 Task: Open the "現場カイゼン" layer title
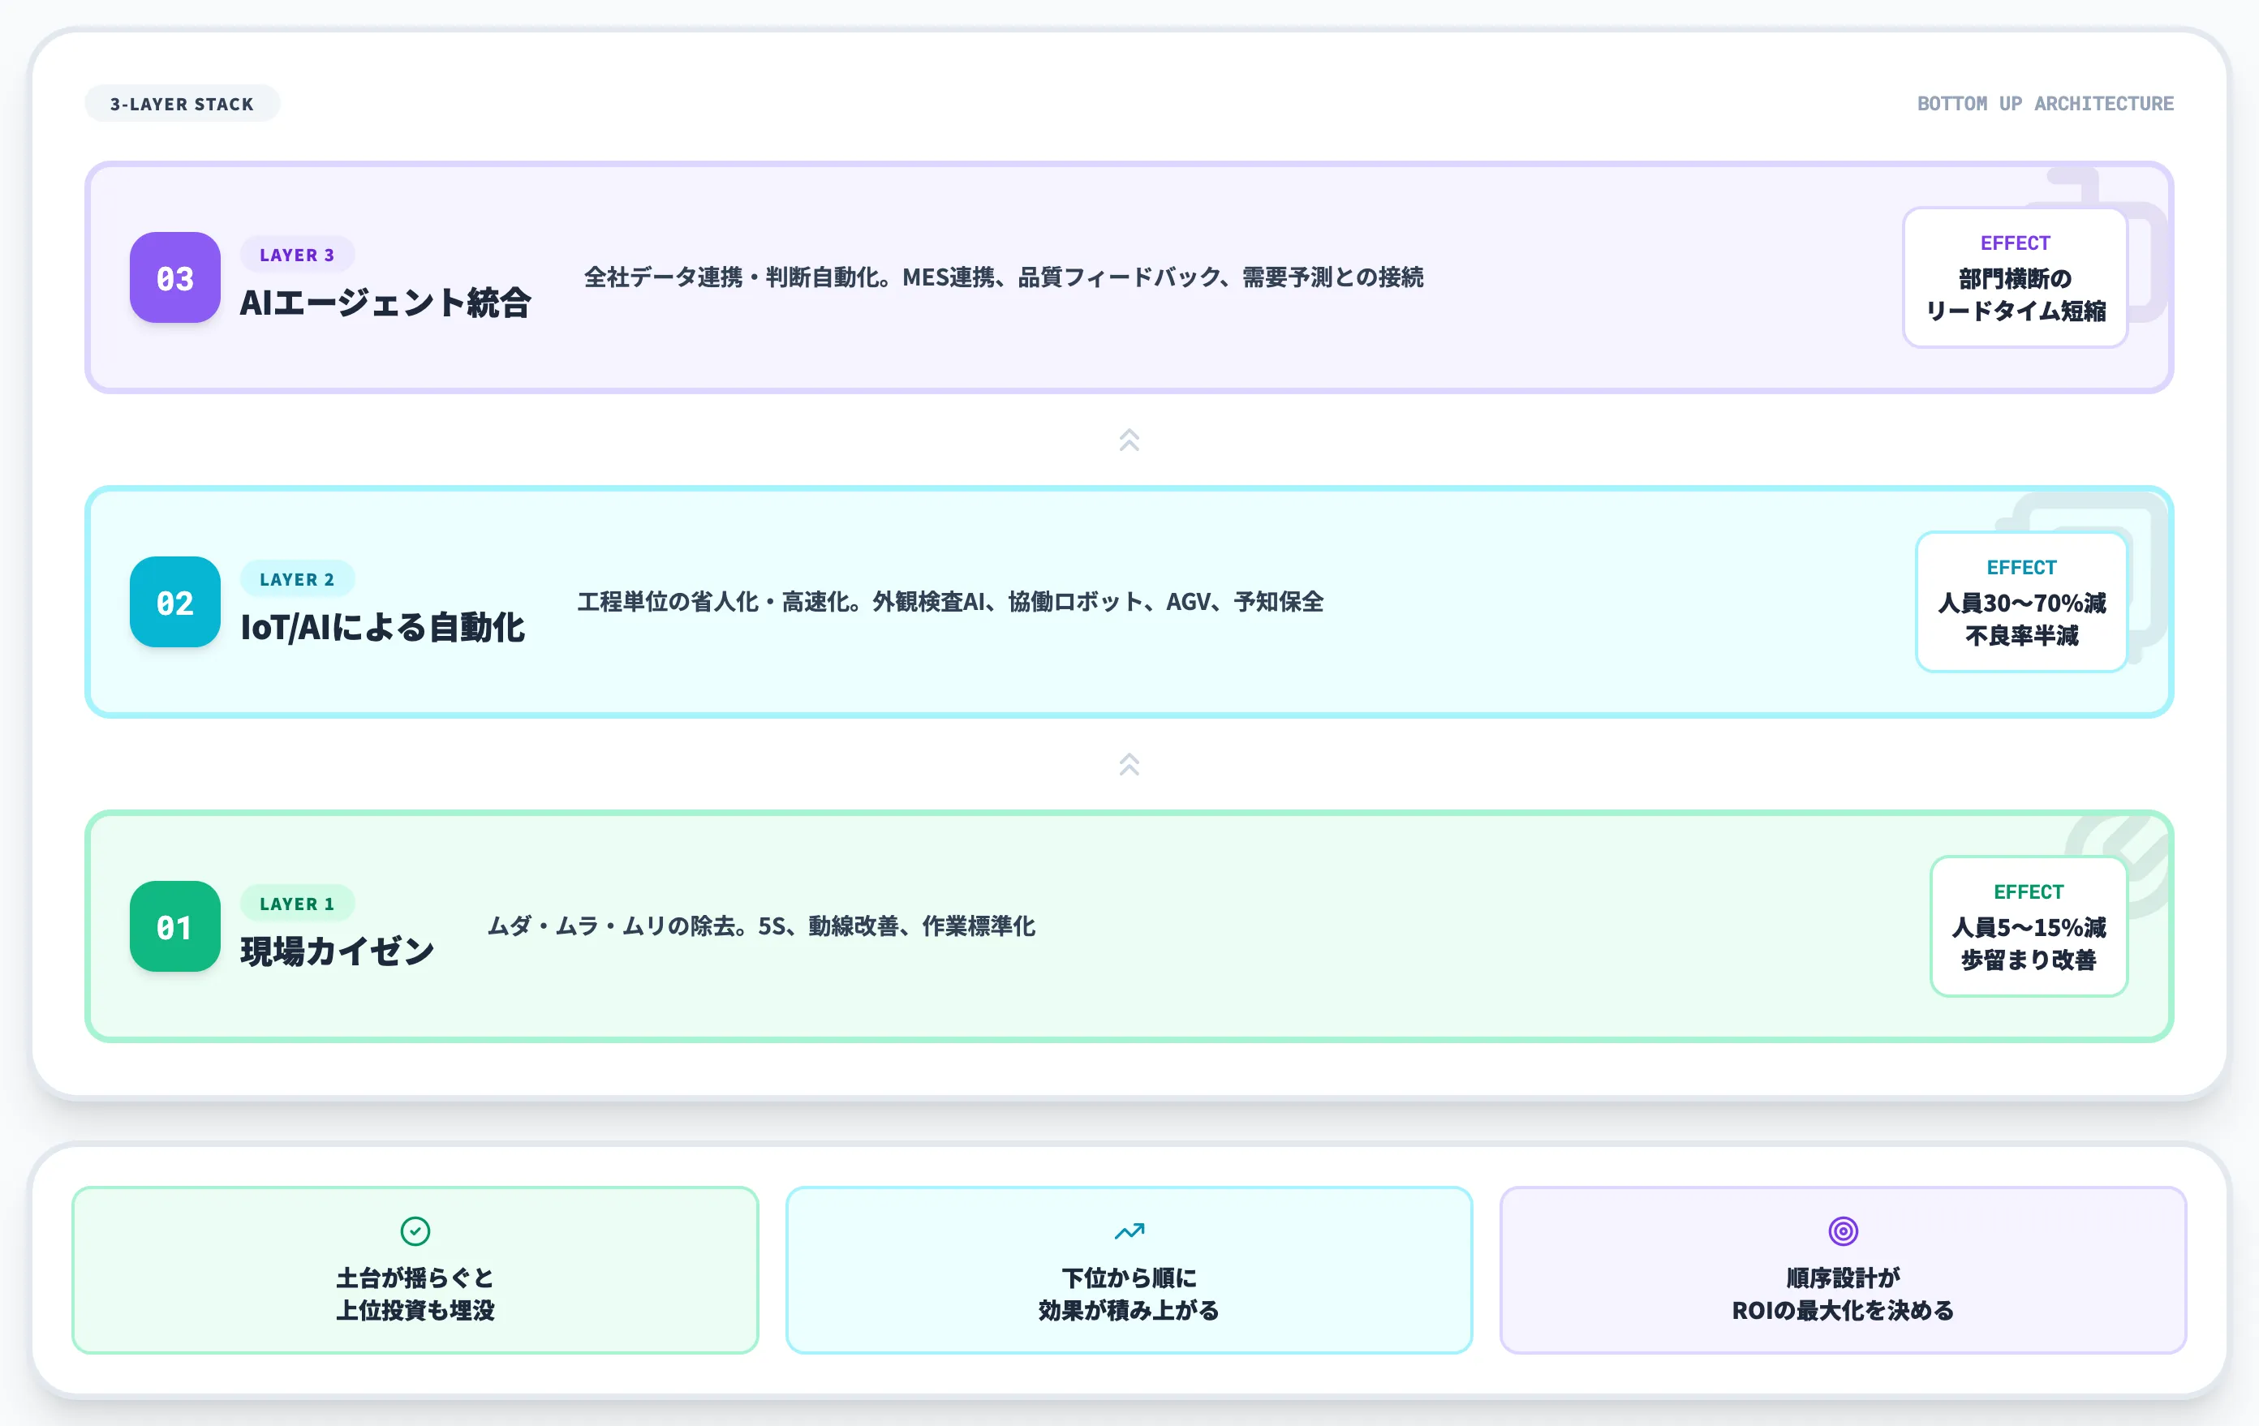tap(337, 949)
